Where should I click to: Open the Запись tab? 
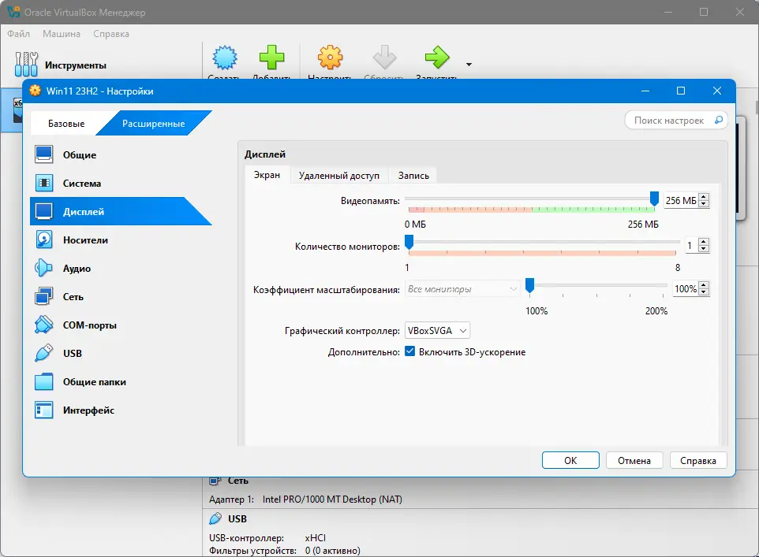(x=413, y=176)
